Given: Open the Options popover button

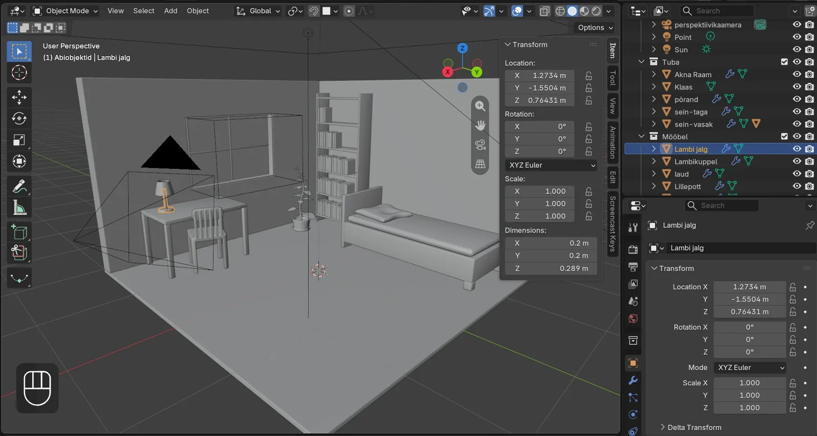Looking at the screenshot, I should point(595,28).
